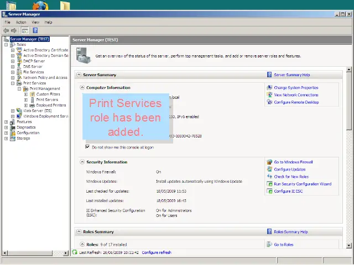This screenshot has height=265, width=354.
Task: Click the tree pane left scroll arrow
Action: 5,253
